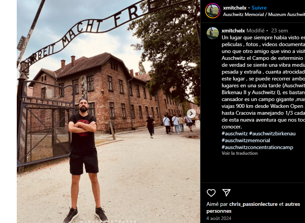
Task: Open the #auschwitzconcentrationcamp hashtag
Action: point(257,147)
